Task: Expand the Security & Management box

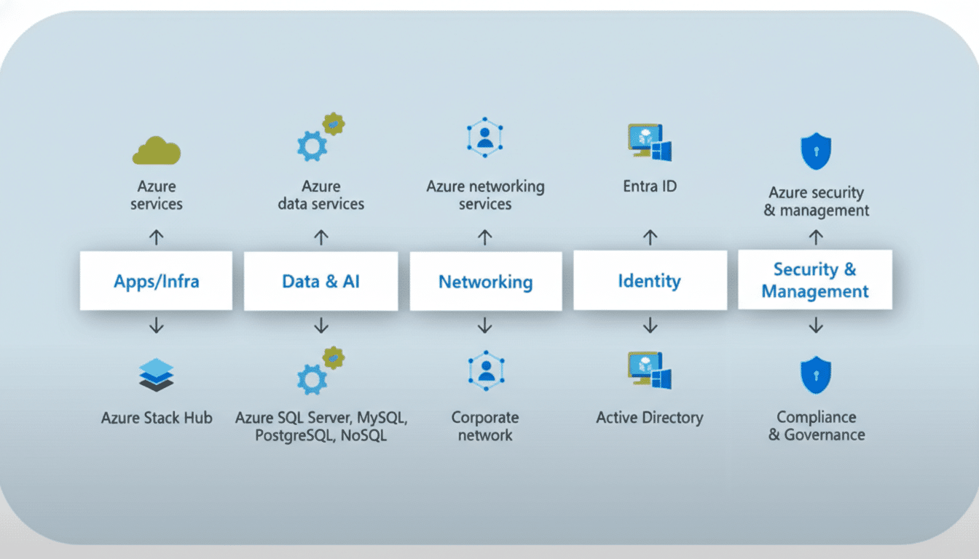Action: (x=815, y=279)
